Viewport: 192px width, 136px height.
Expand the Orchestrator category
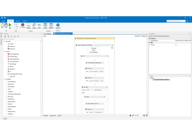(6, 87)
